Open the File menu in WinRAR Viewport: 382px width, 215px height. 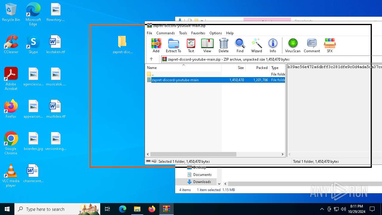point(150,33)
